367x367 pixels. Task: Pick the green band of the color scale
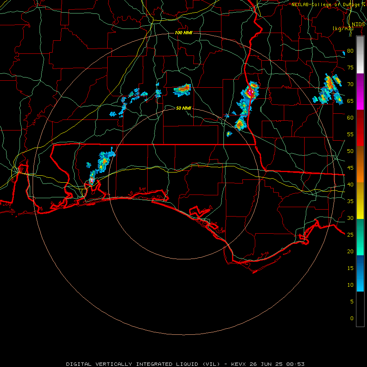(x=360, y=237)
